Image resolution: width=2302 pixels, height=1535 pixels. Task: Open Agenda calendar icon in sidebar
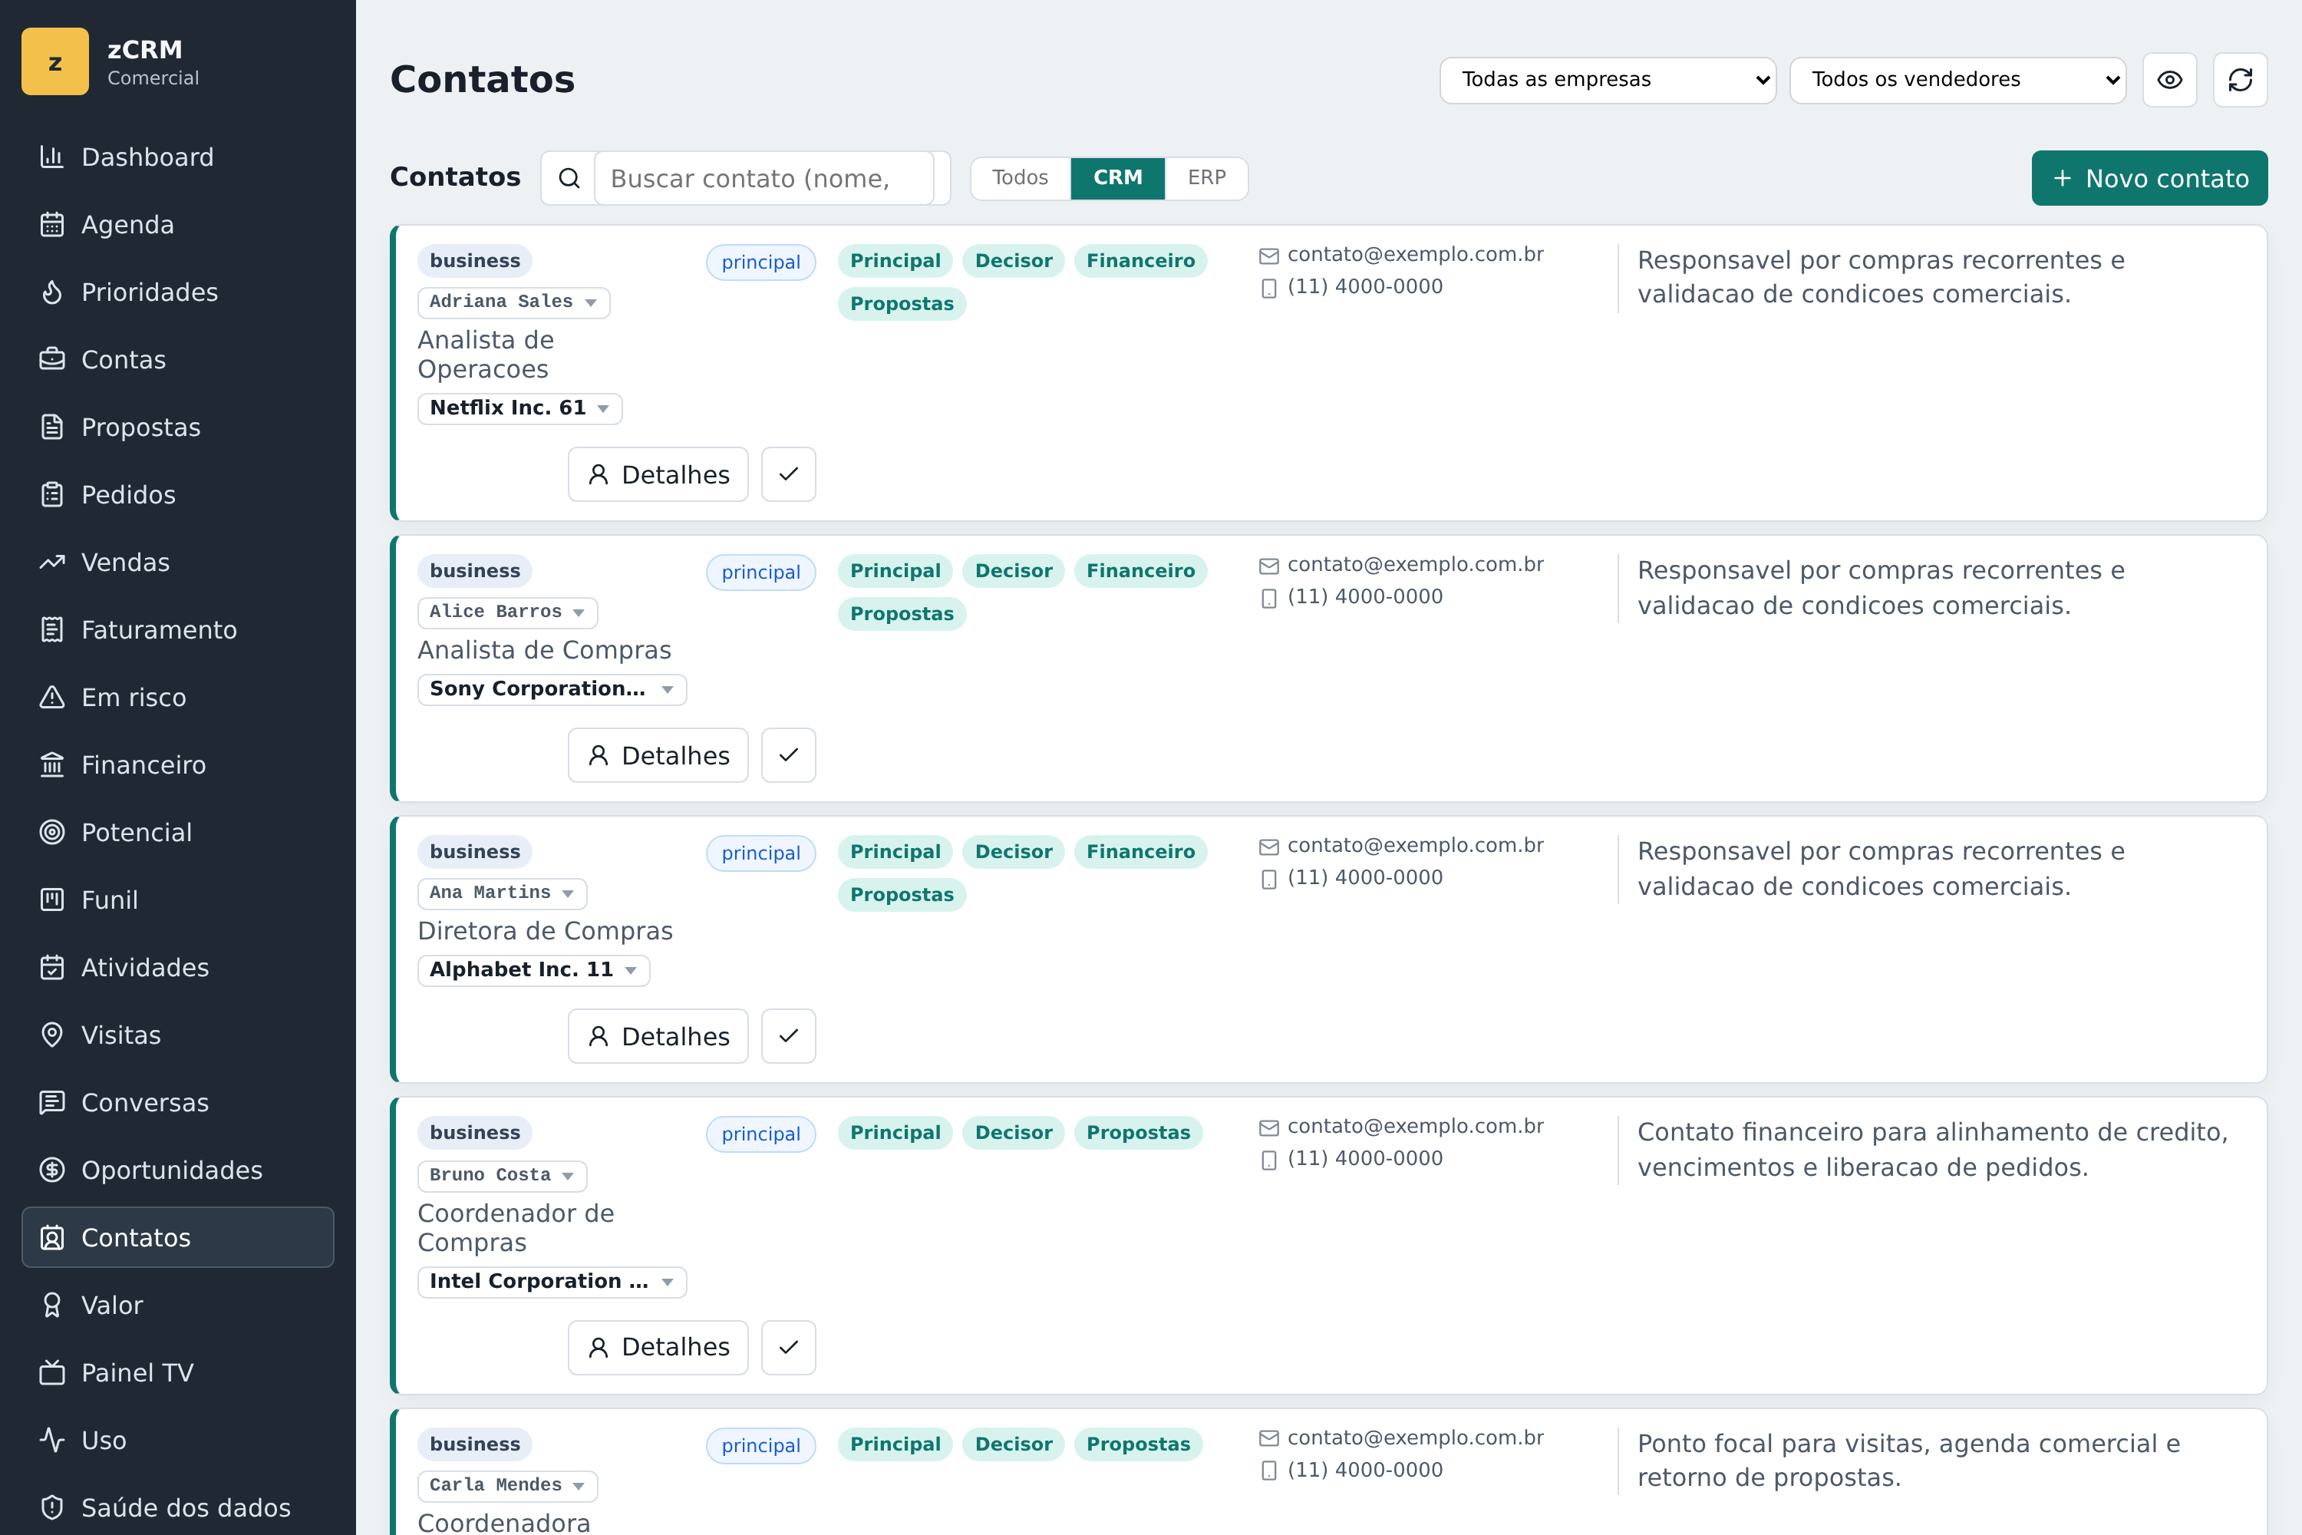tap(52, 224)
